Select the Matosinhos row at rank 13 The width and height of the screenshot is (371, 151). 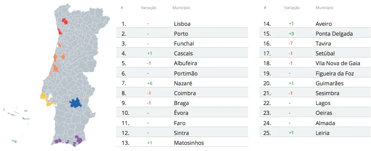coord(182,143)
